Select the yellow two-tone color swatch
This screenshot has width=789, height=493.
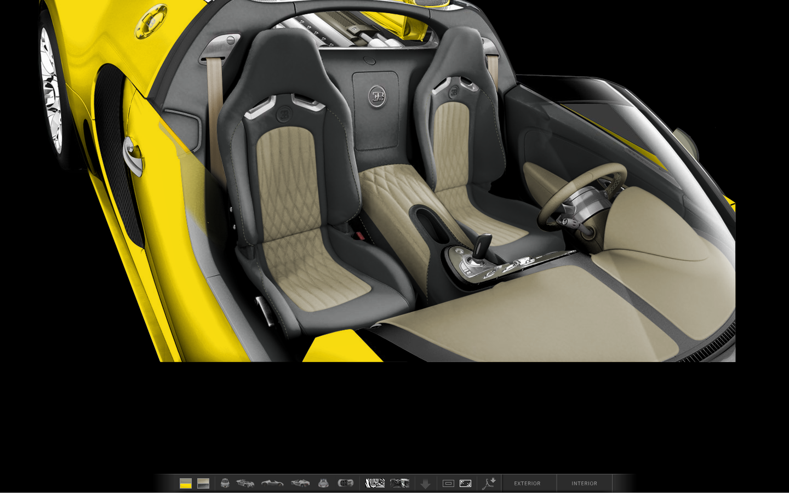click(x=186, y=483)
